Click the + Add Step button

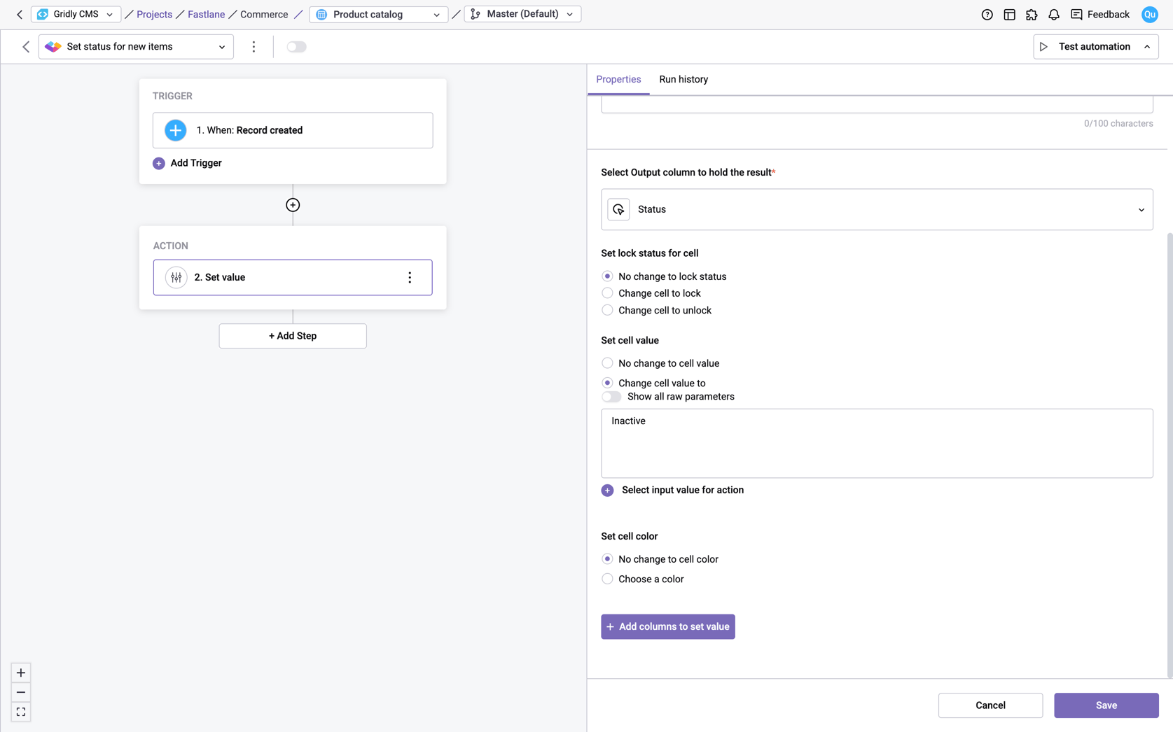(x=293, y=336)
